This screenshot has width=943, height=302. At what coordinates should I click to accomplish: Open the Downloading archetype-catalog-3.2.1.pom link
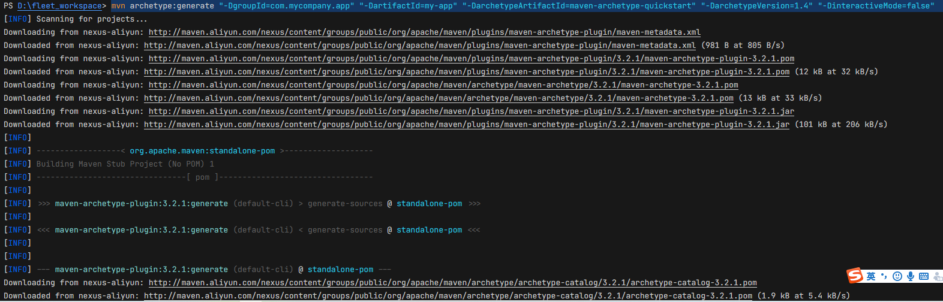point(452,283)
